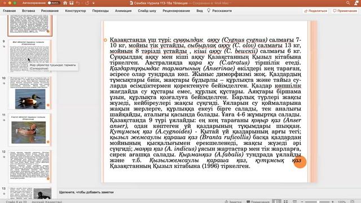Click the zoom out minus button

[x=302, y=202]
